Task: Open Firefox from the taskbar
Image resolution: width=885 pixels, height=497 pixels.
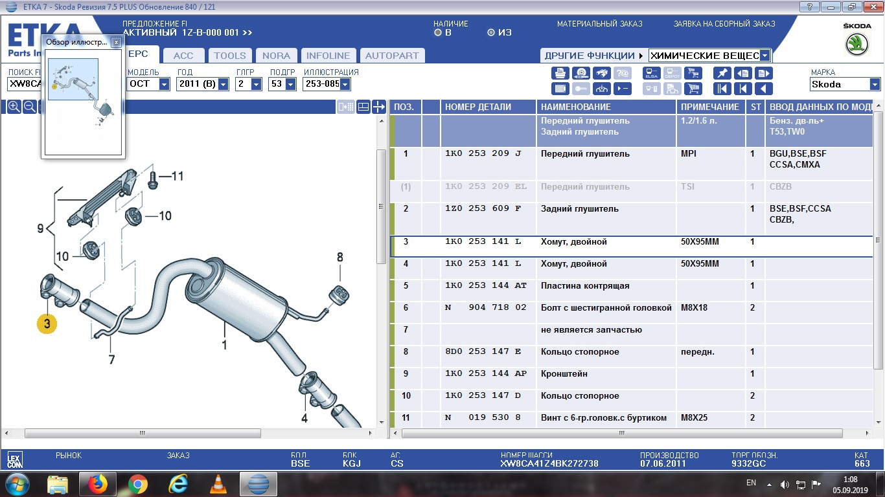Action: click(x=98, y=483)
